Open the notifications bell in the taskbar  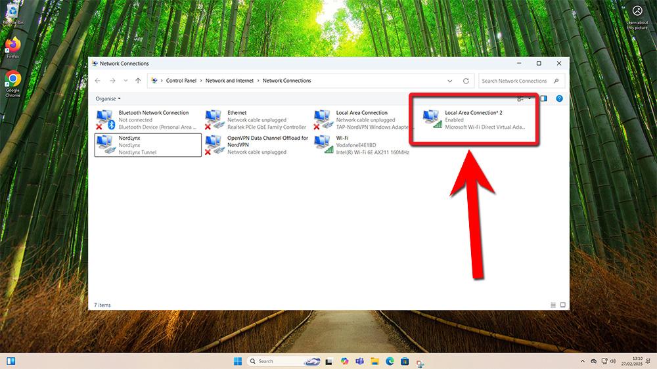(648, 361)
